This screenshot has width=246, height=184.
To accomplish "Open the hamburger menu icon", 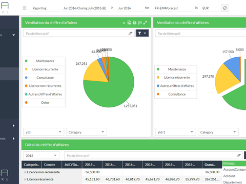I will click(25, 8).
